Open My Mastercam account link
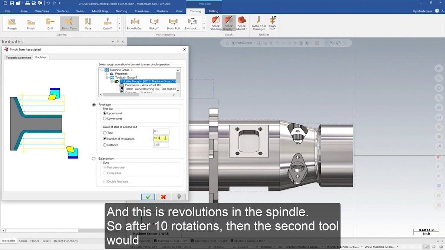Viewport: 445px width, 250px height. (422, 11)
